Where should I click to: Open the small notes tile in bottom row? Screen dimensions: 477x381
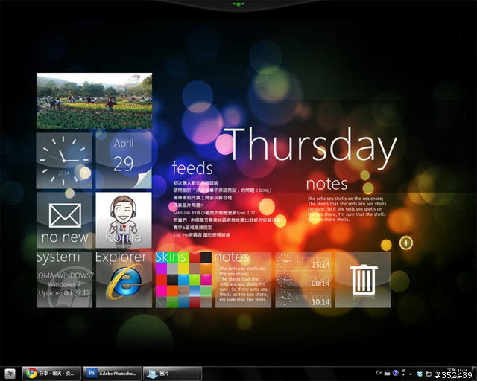point(243,280)
